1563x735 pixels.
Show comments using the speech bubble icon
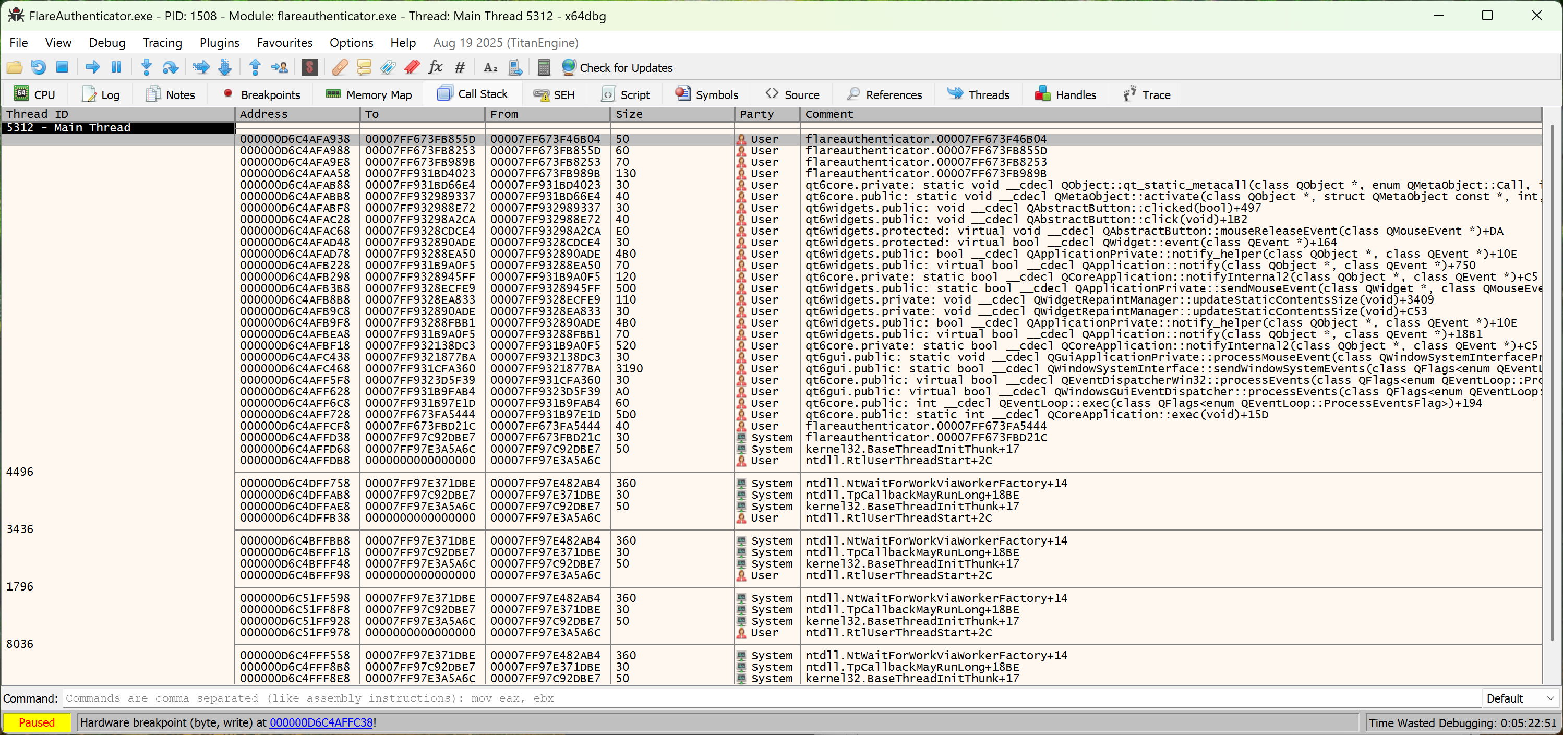pyautogui.click(x=364, y=67)
